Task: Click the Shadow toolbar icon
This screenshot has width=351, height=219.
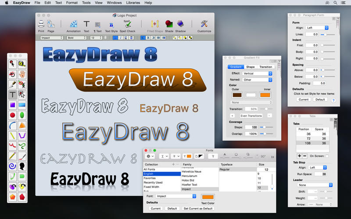Action: pos(180,24)
